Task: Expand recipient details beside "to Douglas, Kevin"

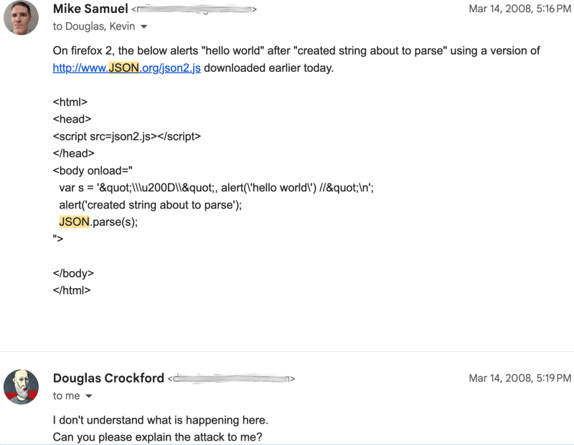Action: pos(144,27)
